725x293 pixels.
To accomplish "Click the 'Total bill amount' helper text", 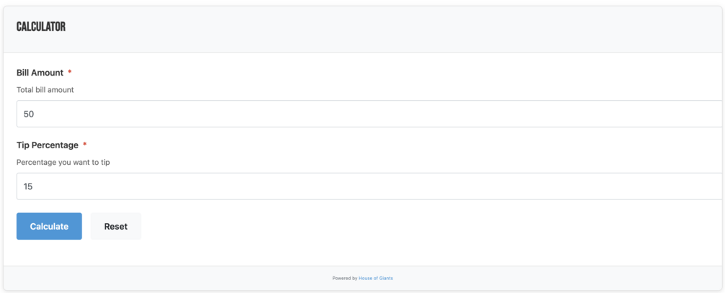I will 45,90.
